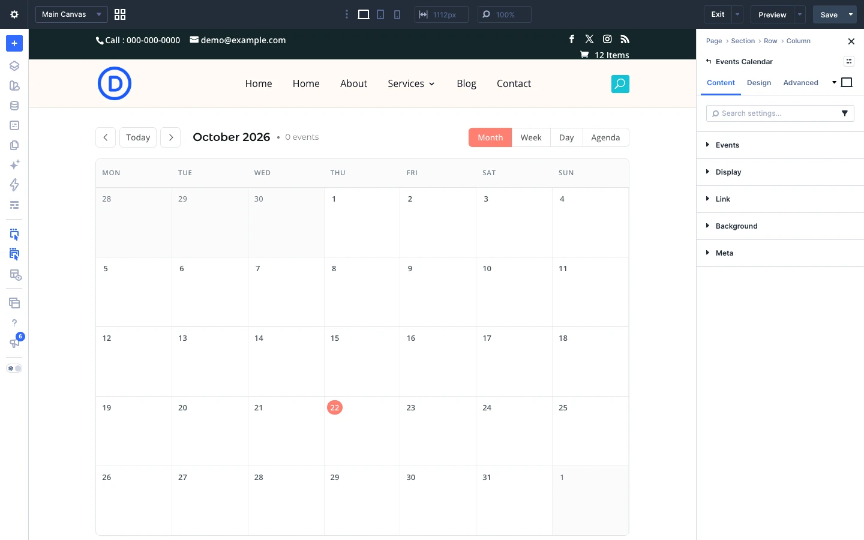Click the Today button
This screenshot has width=864, height=540.
click(x=138, y=137)
